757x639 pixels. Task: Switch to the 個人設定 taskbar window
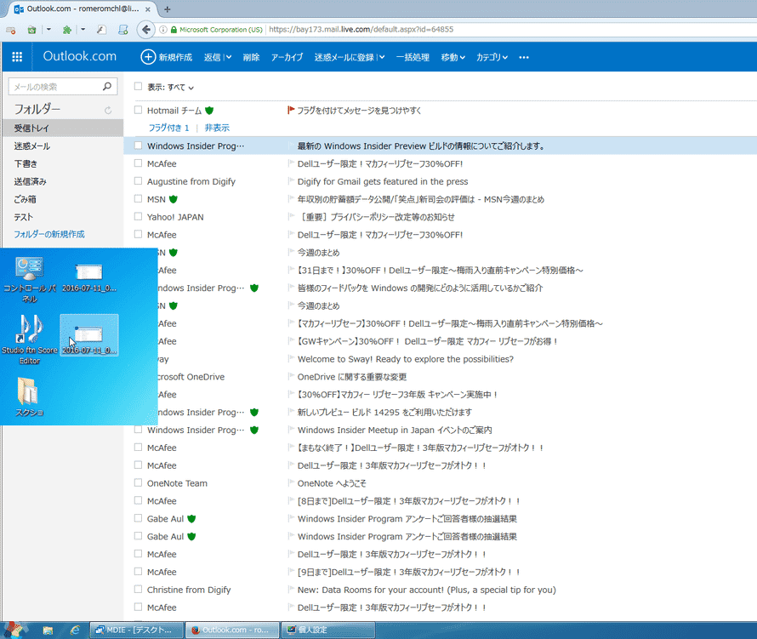[x=327, y=630]
